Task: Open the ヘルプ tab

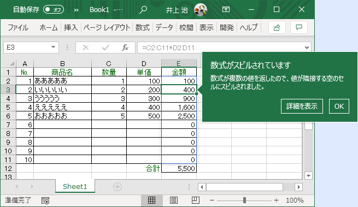Action: click(x=249, y=28)
